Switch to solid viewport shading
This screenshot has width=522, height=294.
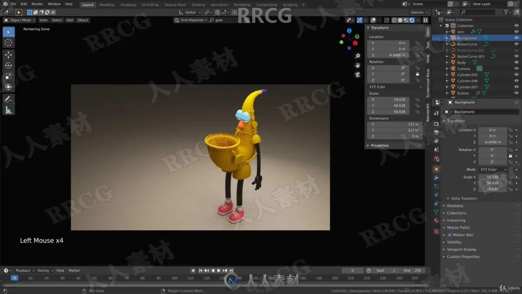click(x=400, y=20)
